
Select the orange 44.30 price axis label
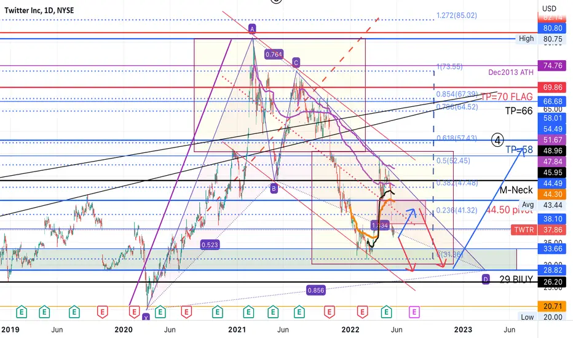pyautogui.click(x=552, y=194)
